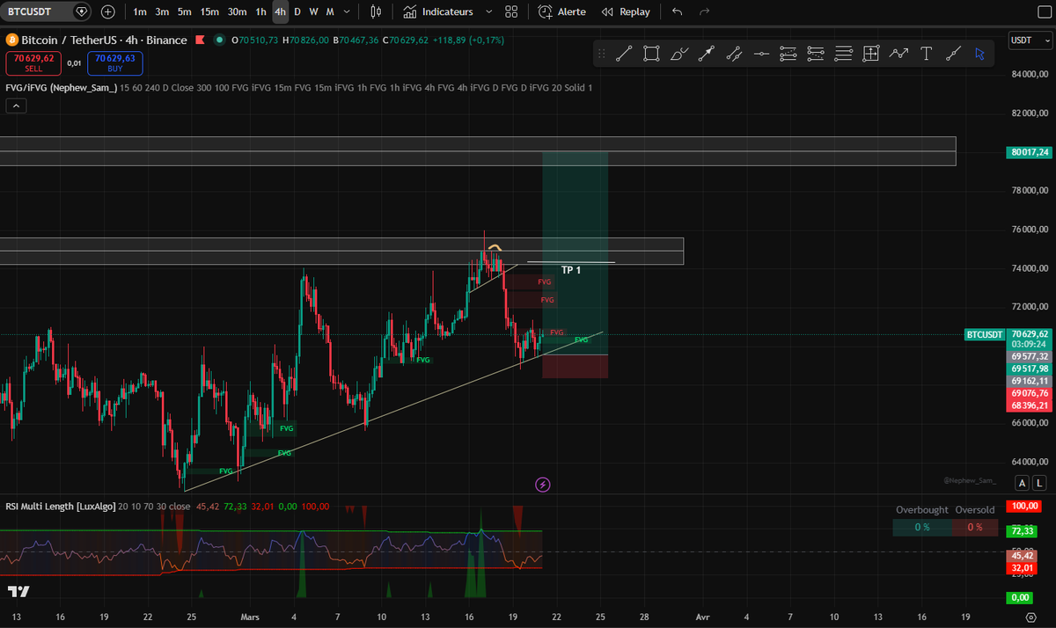This screenshot has height=628, width=1056.
Task: Click the FVG/iFVG (Nephew_Sam_) indicator name
Action: [62, 88]
